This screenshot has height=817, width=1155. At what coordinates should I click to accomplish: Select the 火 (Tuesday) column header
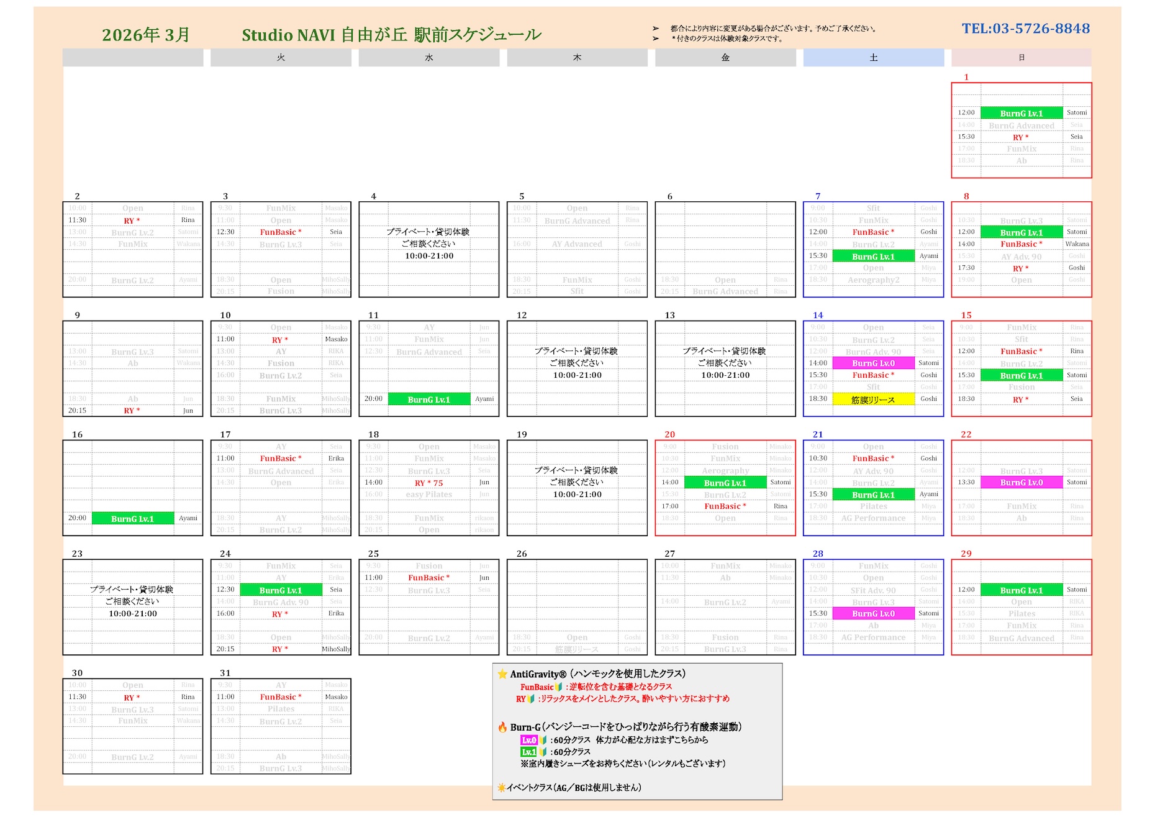tap(281, 58)
